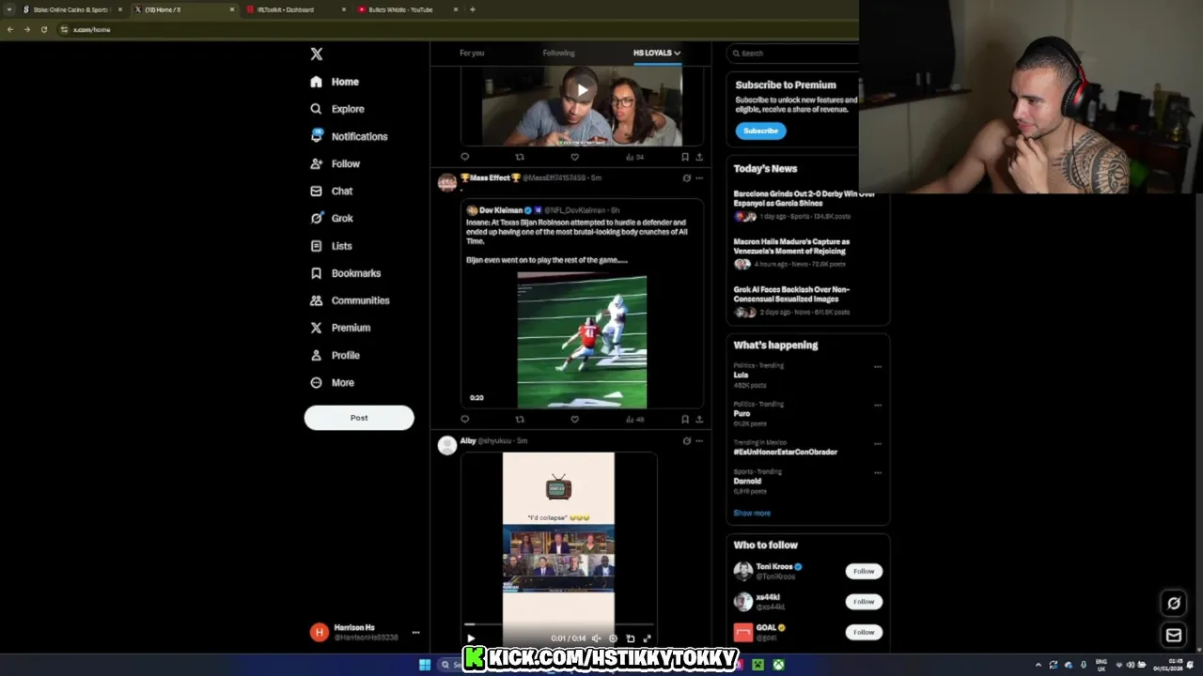Image resolution: width=1203 pixels, height=676 pixels.
Task: Open more options on Mass Effect post
Action: [x=698, y=177]
